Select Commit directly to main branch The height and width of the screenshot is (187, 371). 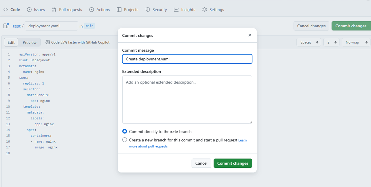coord(125,131)
